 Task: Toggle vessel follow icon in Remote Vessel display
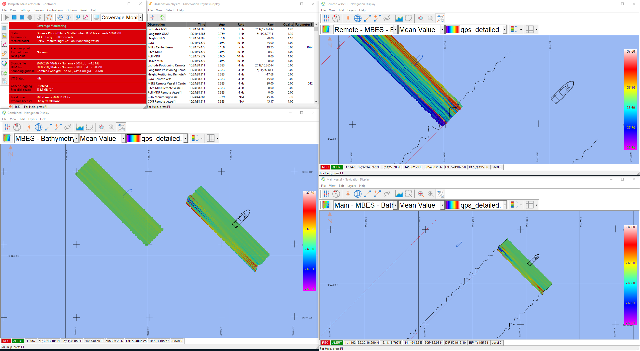[x=440, y=18]
